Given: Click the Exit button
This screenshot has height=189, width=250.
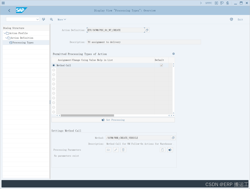Looking at the screenshot, I should (x=240, y=19).
